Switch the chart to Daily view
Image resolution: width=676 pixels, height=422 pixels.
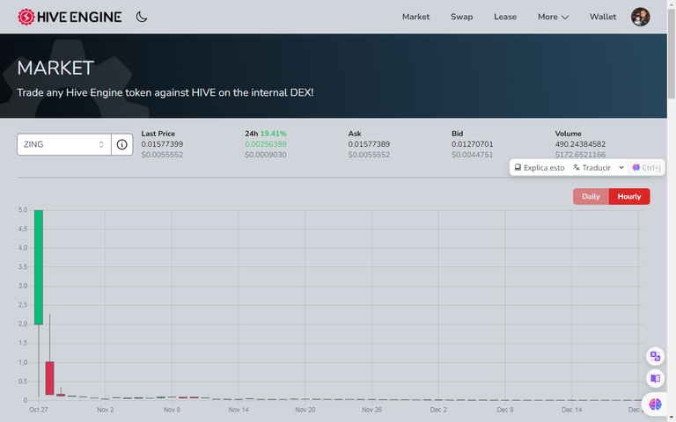[x=591, y=196]
